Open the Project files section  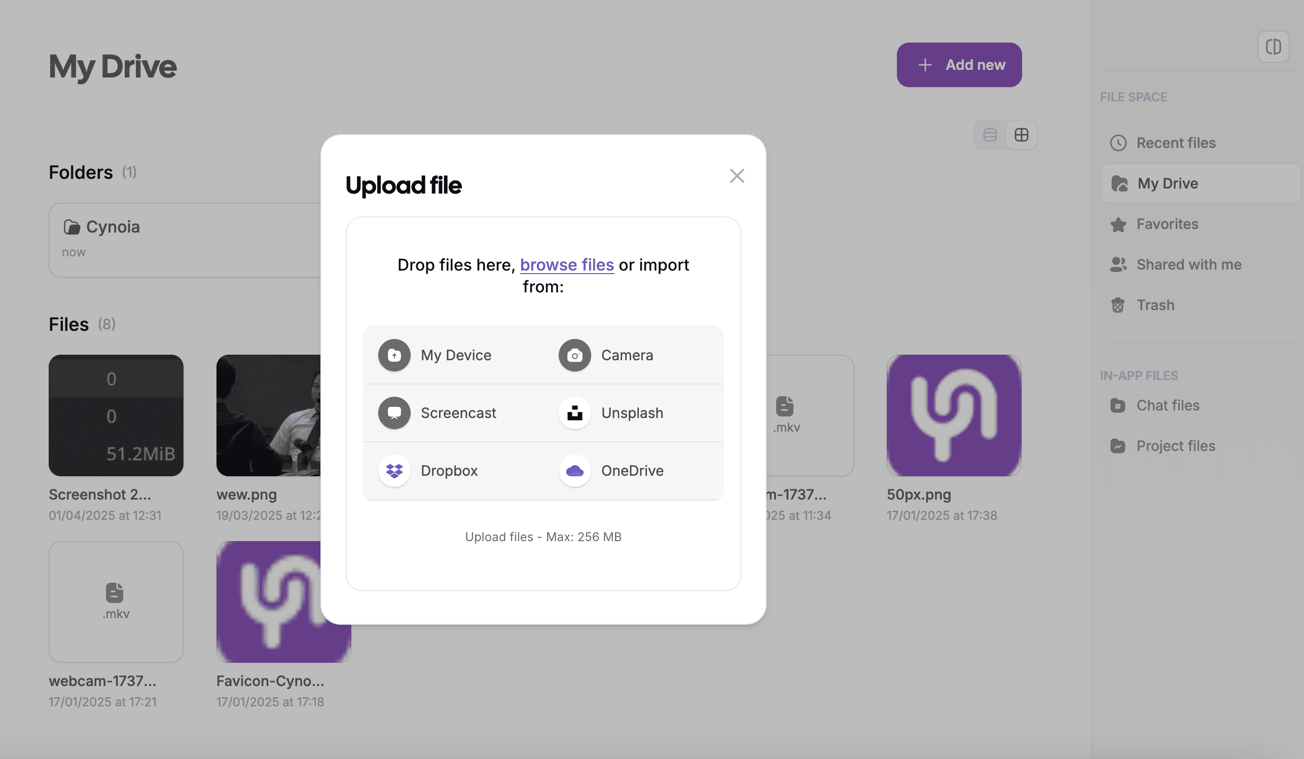[1175, 446]
